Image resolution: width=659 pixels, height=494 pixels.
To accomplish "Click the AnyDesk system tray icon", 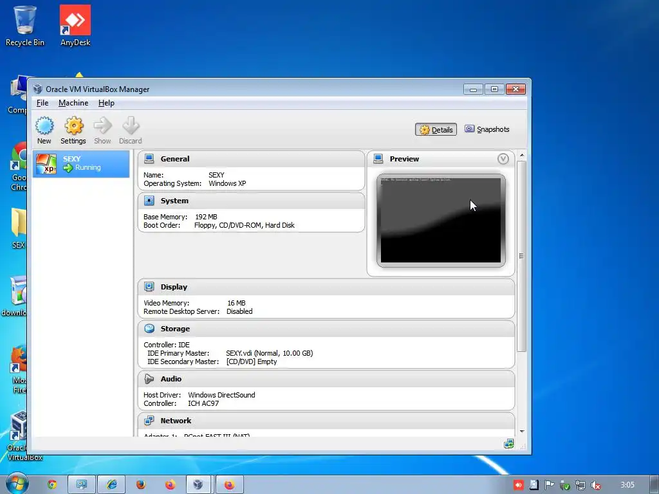I will pyautogui.click(x=518, y=485).
